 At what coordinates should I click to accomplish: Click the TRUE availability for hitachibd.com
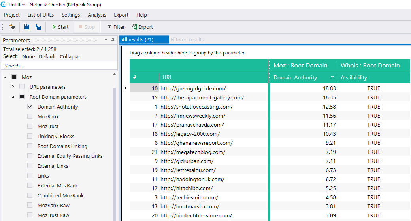(373, 188)
